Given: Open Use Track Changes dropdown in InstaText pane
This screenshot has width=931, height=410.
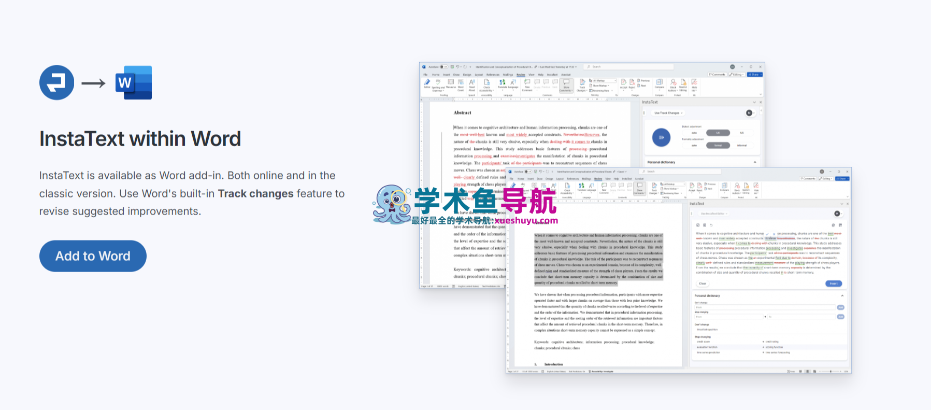Looking at the screenshot, I should tap(668, 113).
